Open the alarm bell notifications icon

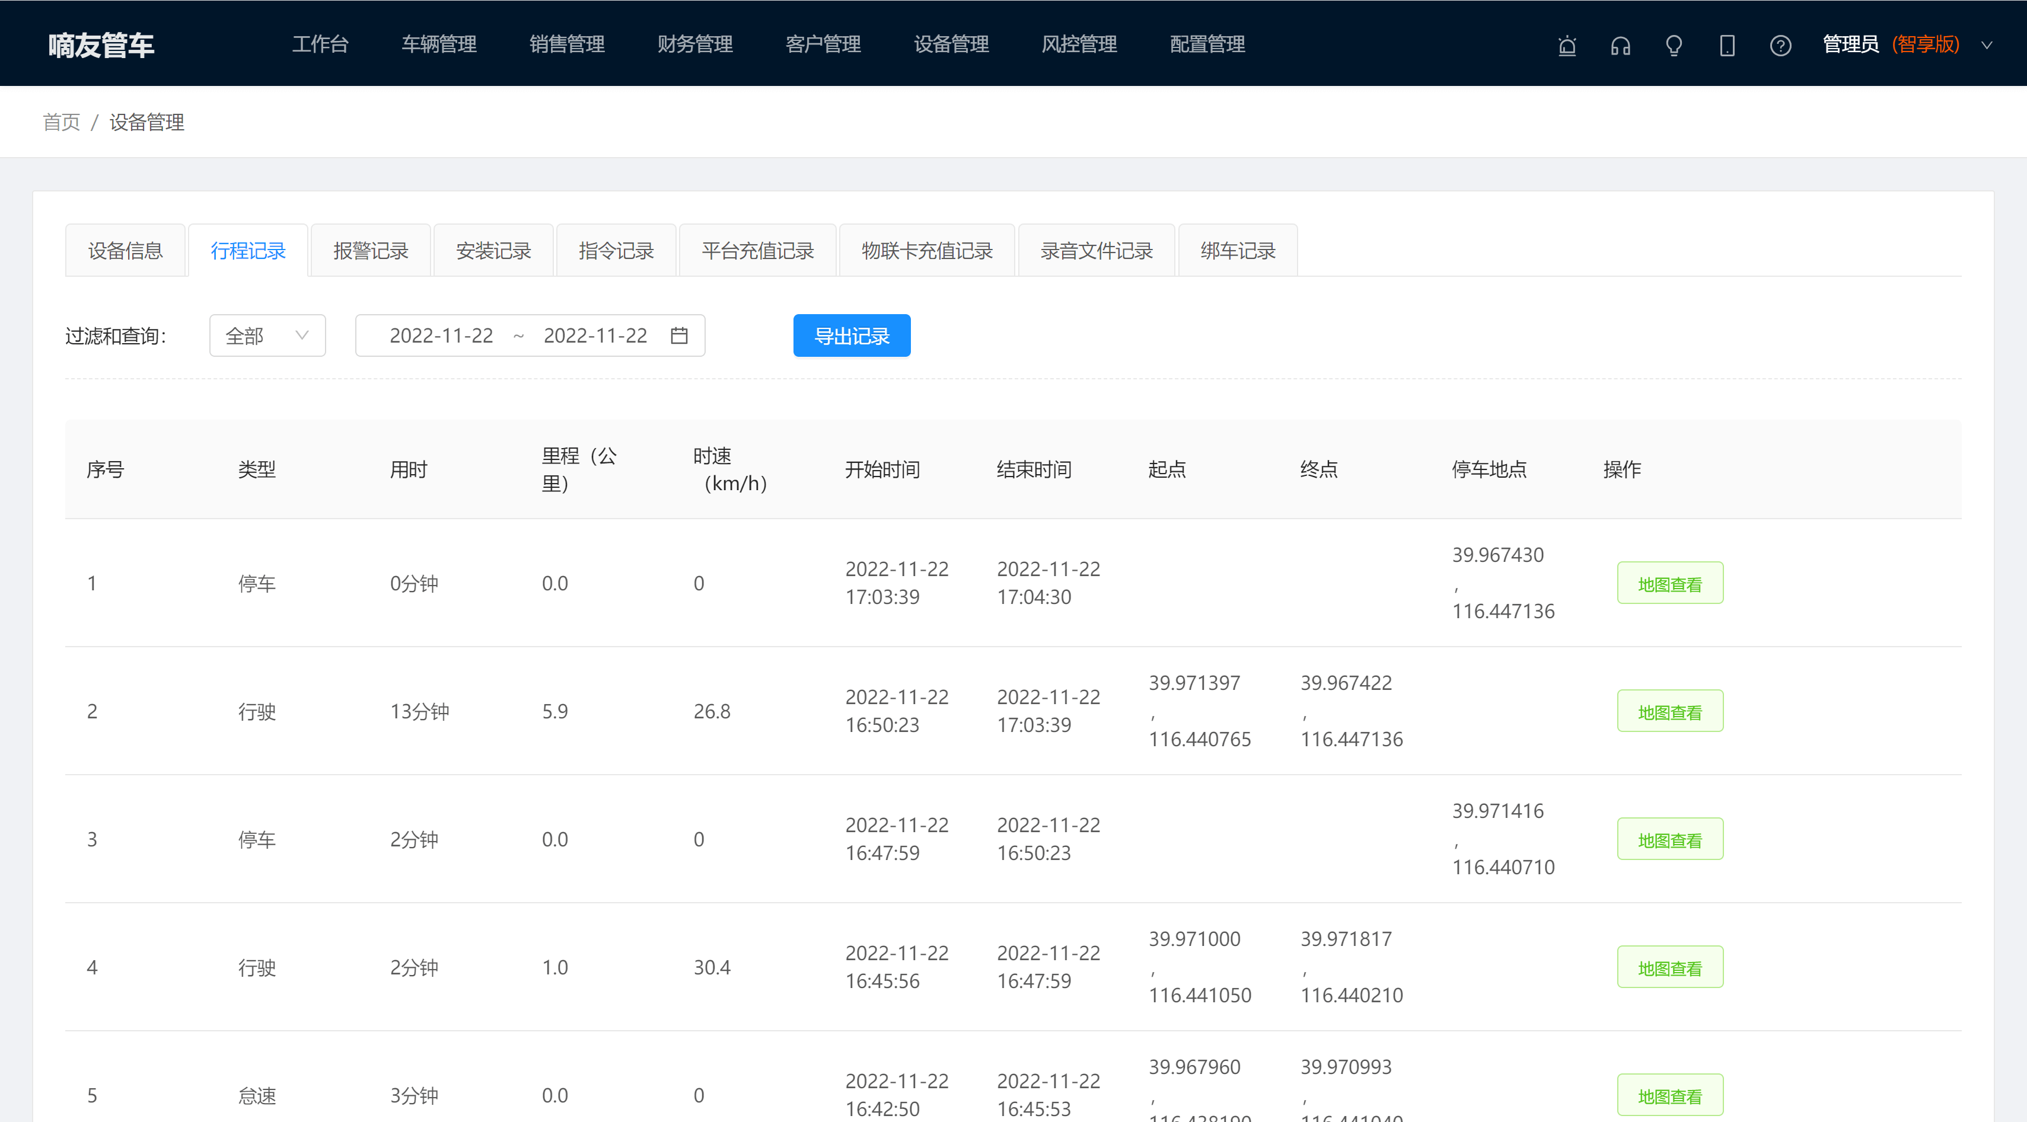click(x=1567, y=46)
